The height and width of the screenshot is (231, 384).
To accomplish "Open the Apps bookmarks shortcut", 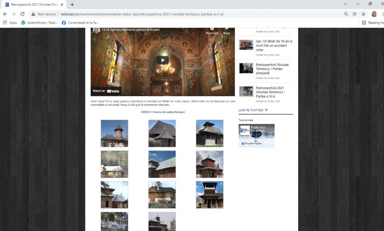I will click(x=10, y=22).
